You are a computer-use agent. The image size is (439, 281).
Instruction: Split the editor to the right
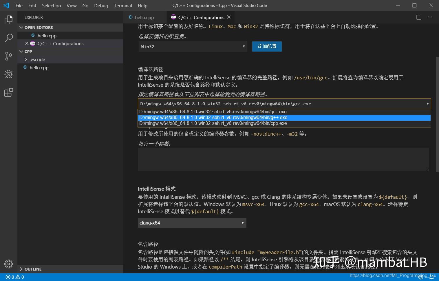tap(419, 17)
